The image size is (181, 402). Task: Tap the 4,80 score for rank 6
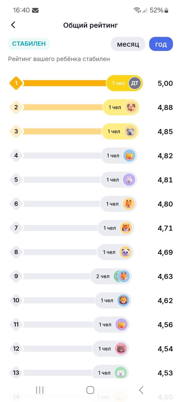[x=165, y=204]
